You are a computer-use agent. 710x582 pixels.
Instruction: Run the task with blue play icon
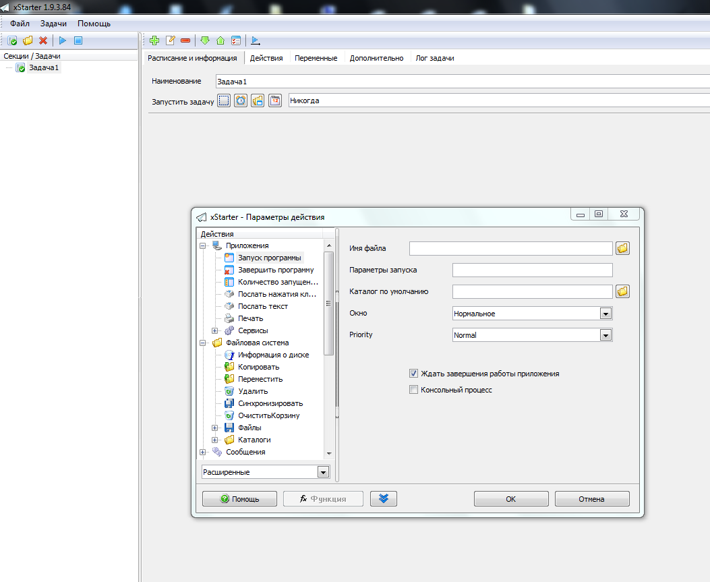(63, 40)
